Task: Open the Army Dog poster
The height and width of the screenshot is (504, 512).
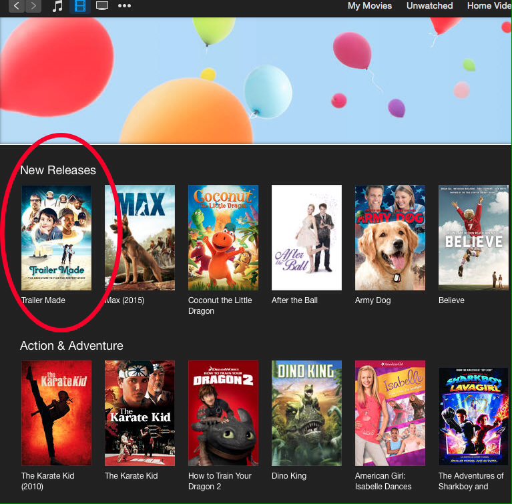Action: tap(391, 238)
